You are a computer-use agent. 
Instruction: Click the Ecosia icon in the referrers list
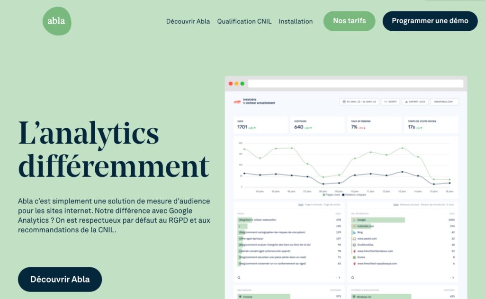click(x=354, y=257)
